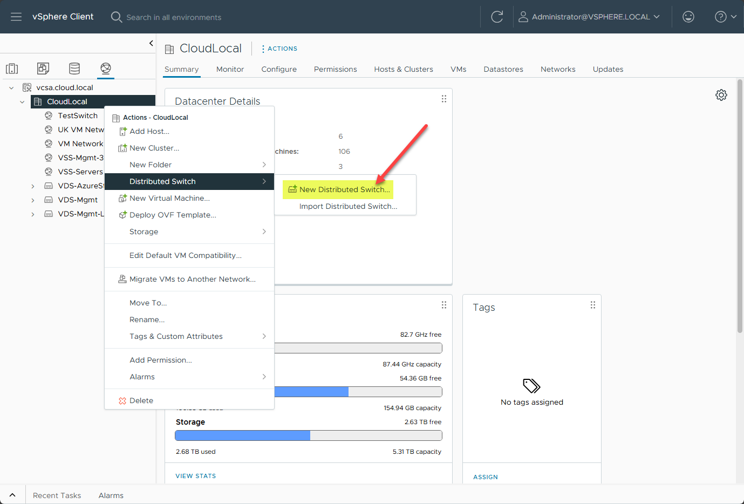
Task: Open the Storage submenu
Action: [x=189, y=231]
